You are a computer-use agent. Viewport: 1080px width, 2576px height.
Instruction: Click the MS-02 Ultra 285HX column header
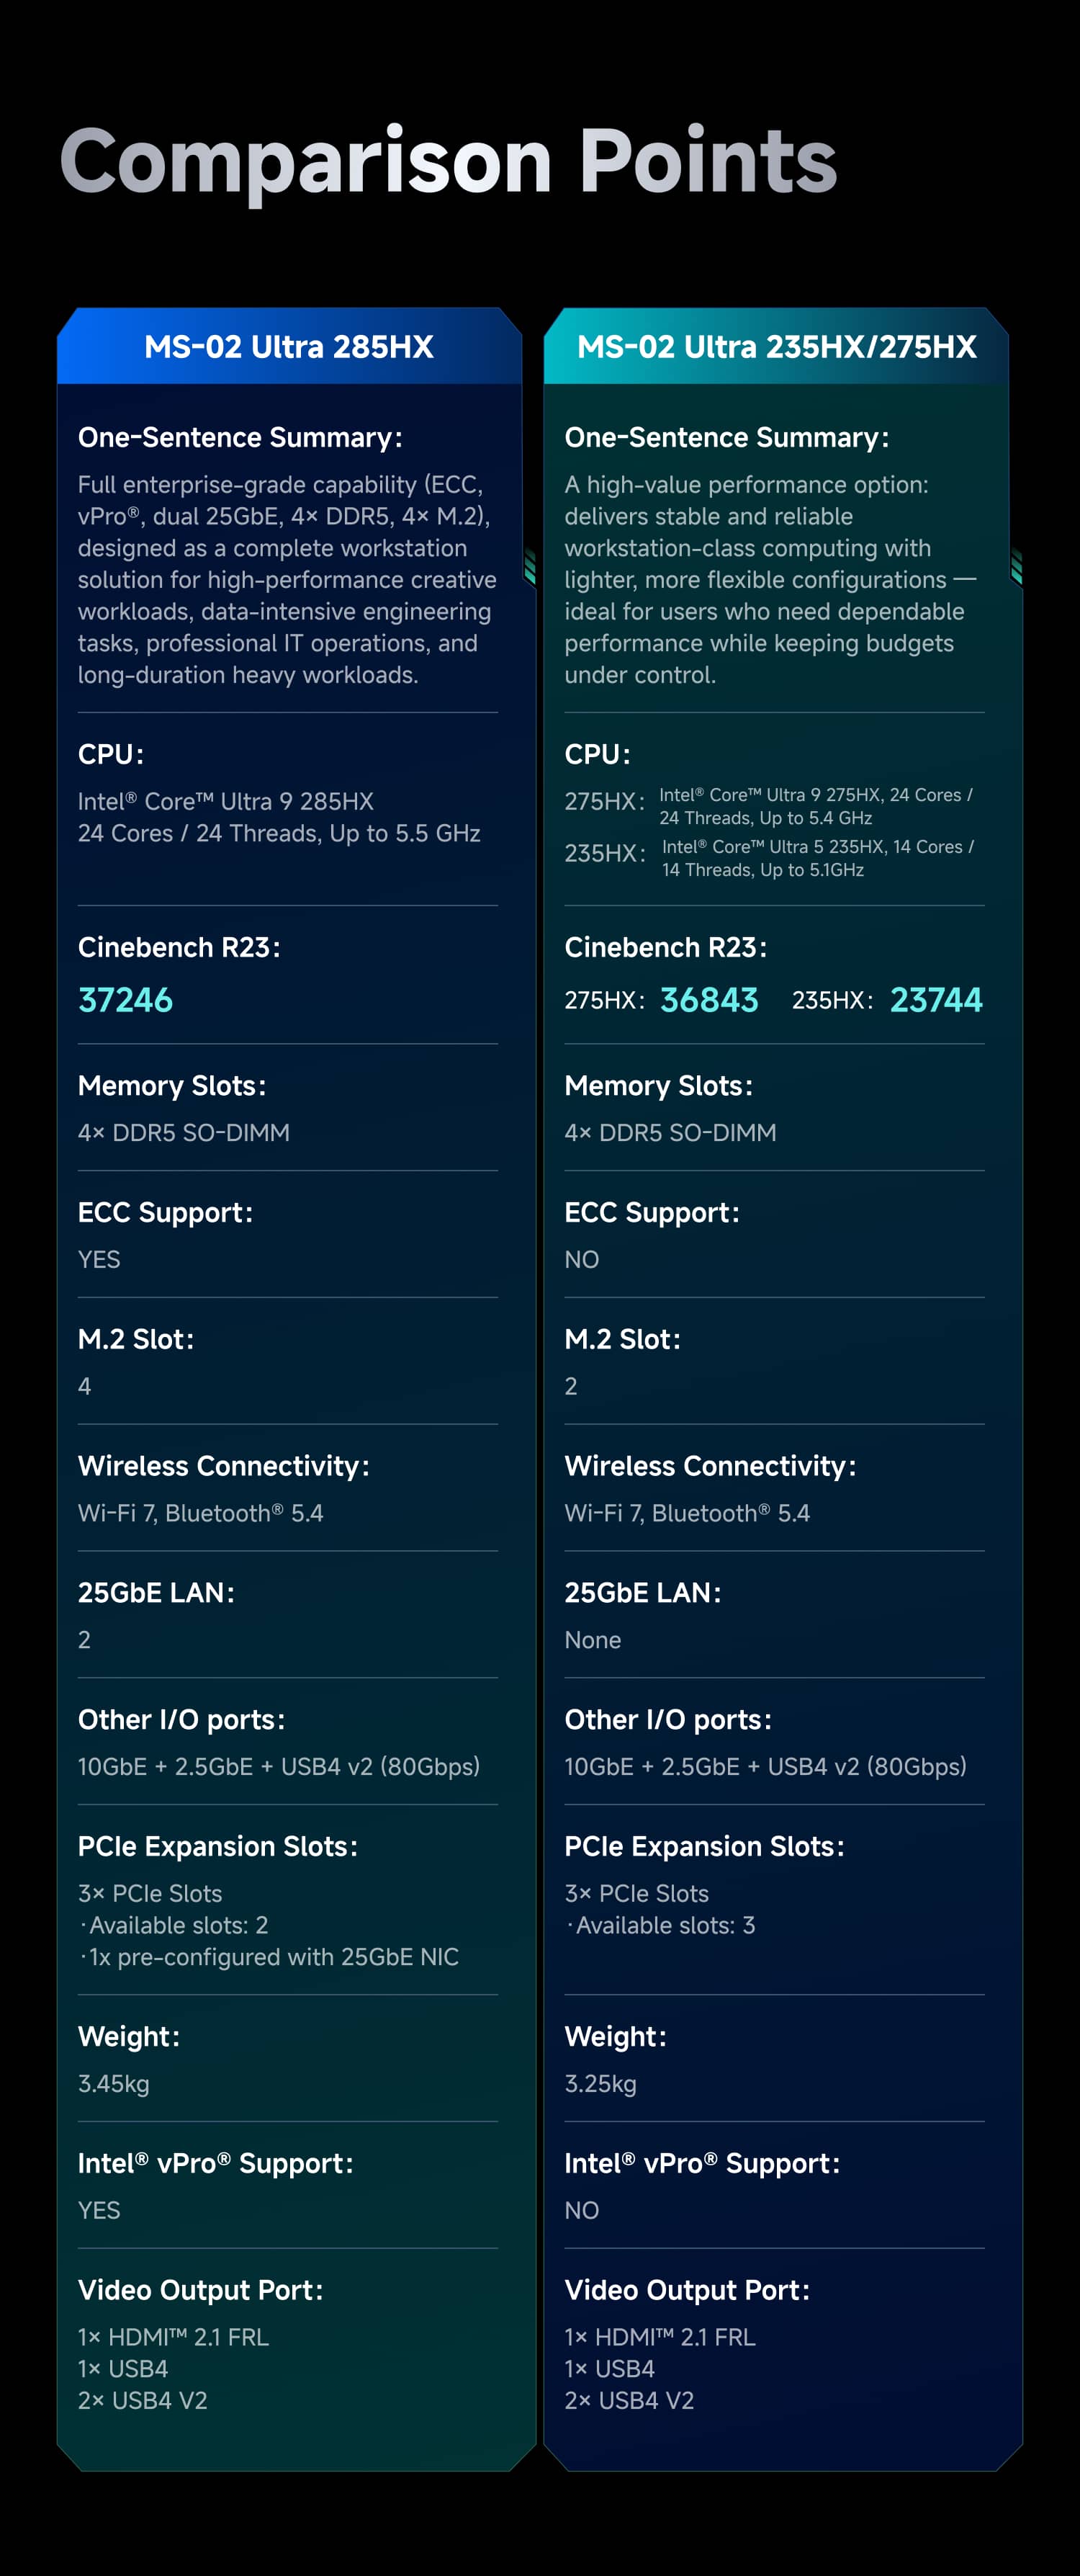coord(289,347)
